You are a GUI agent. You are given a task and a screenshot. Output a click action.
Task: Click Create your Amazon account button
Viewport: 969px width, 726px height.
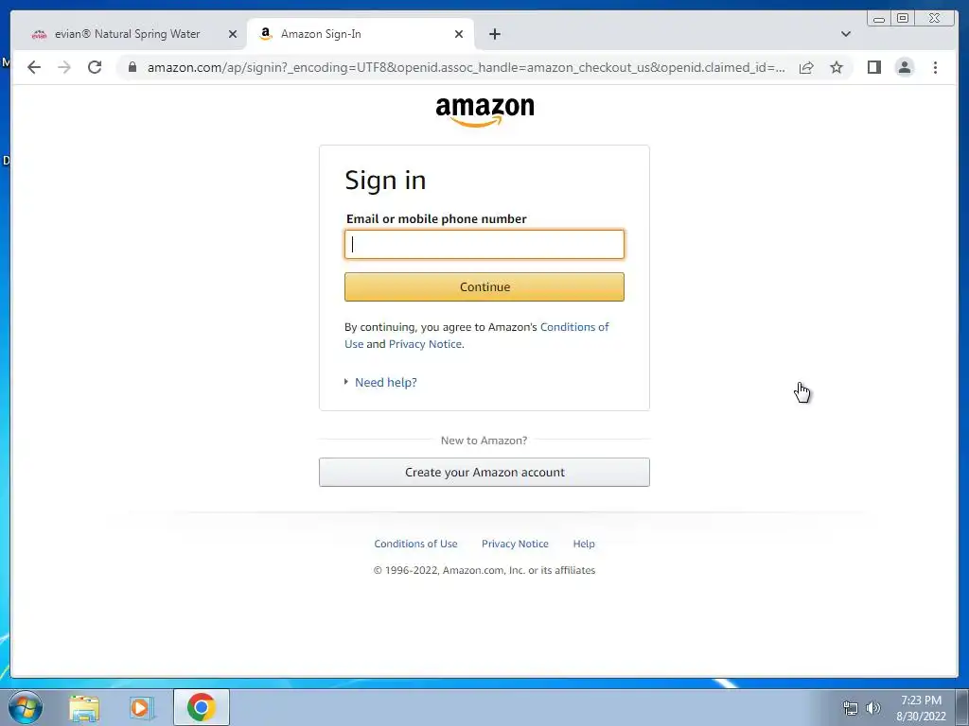pyautogui.click(x=484, y=473)
